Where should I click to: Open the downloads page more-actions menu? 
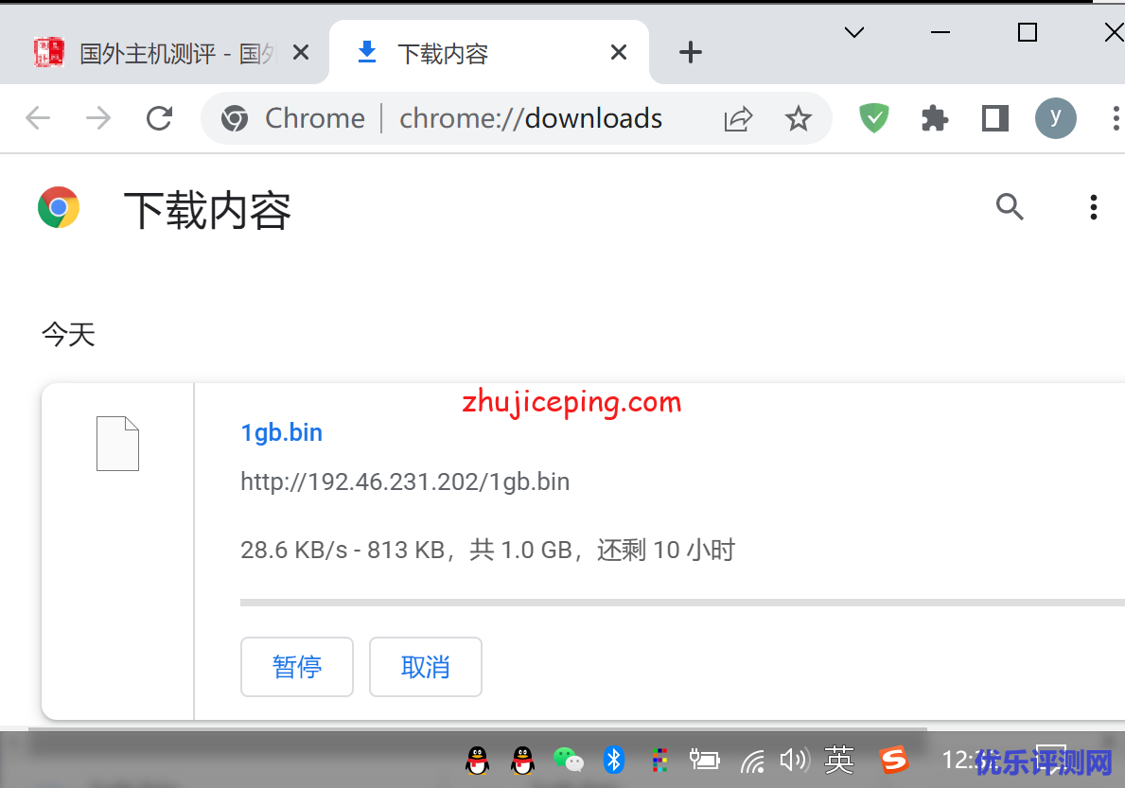[x=1093, y=207]
